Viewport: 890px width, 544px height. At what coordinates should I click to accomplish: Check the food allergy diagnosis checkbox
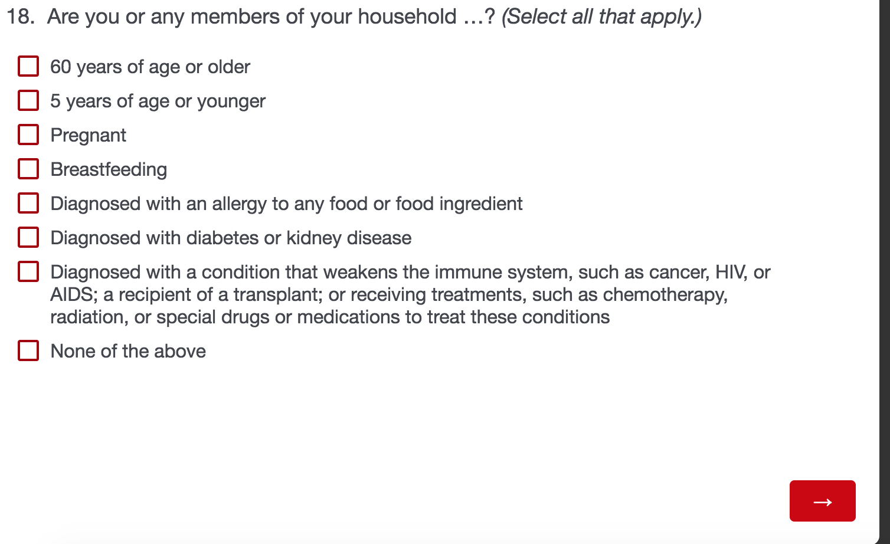pos(28,204)
